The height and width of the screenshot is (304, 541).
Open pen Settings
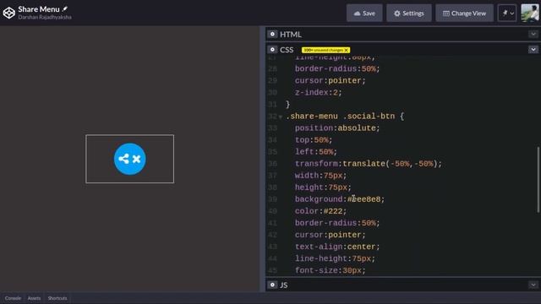pyautogui.click(x=409, y=14)
